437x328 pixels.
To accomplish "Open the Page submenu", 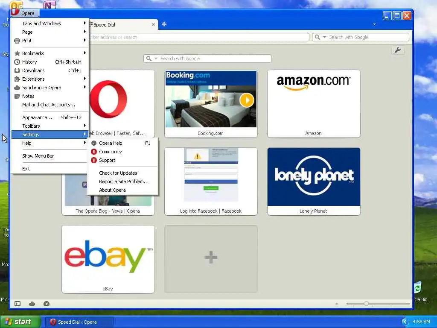I will (x=50, y=32).
